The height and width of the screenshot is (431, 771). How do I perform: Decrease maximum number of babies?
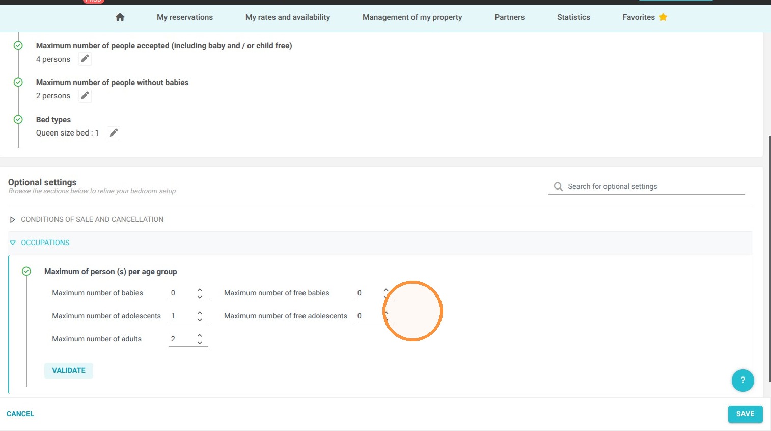[x=200, y=297]
